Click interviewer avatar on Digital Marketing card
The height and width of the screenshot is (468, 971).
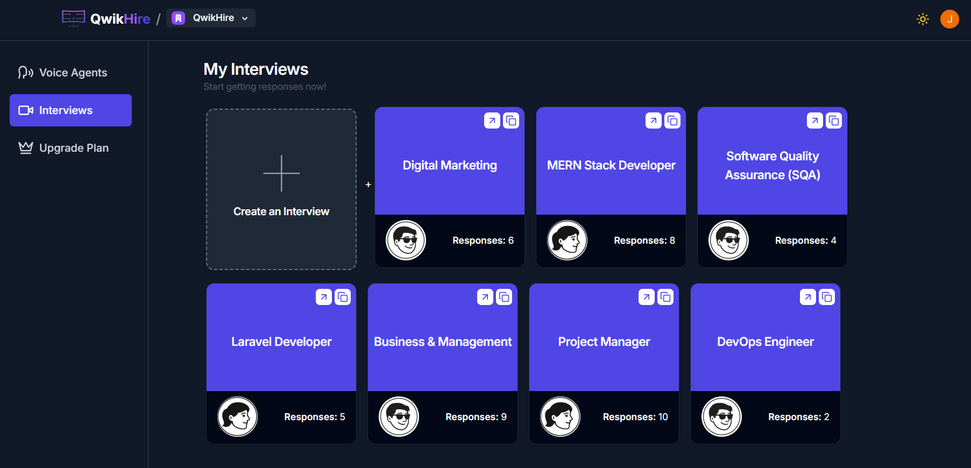click(406, 240)
